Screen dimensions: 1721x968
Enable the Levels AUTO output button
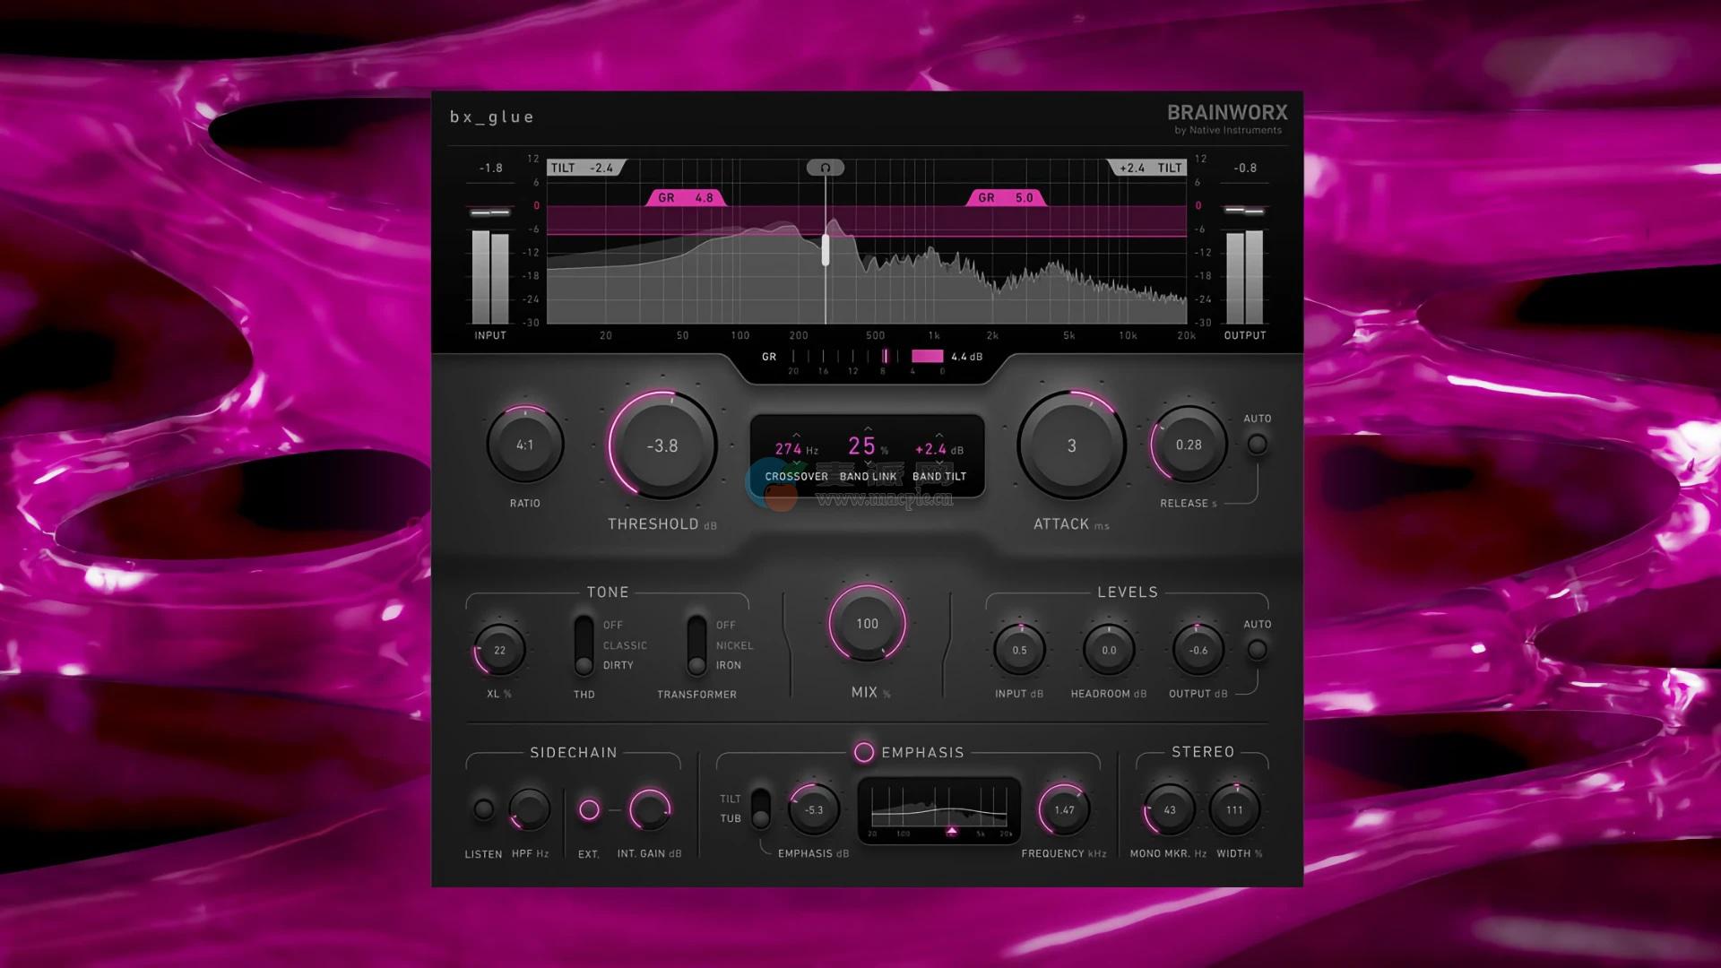pos(1257,650)
